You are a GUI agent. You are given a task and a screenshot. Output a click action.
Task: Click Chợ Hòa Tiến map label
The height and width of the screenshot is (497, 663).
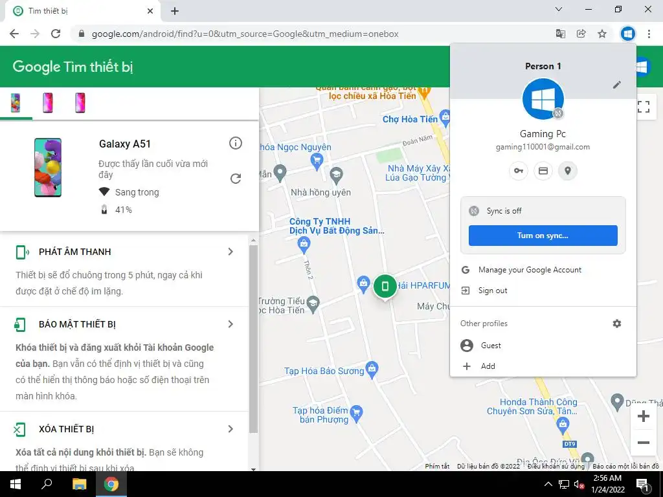pos(410,119)
